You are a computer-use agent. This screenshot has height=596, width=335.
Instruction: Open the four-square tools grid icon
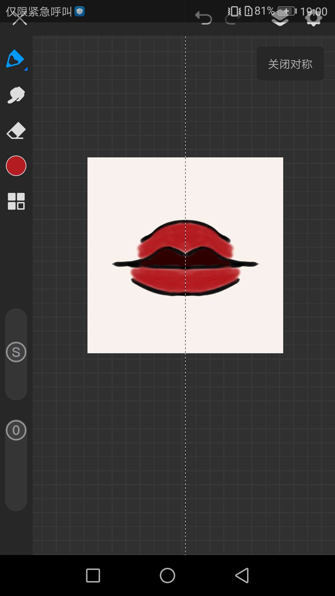click(x=16, y=201)
